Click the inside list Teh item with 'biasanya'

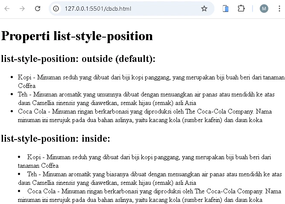point(150,178)
